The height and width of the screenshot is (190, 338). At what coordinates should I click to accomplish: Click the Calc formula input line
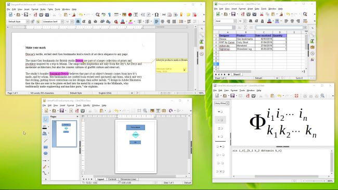tap(279, 28)
